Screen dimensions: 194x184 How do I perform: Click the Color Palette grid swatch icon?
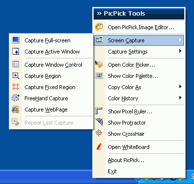pyautogui.click(x=99, y=76)
